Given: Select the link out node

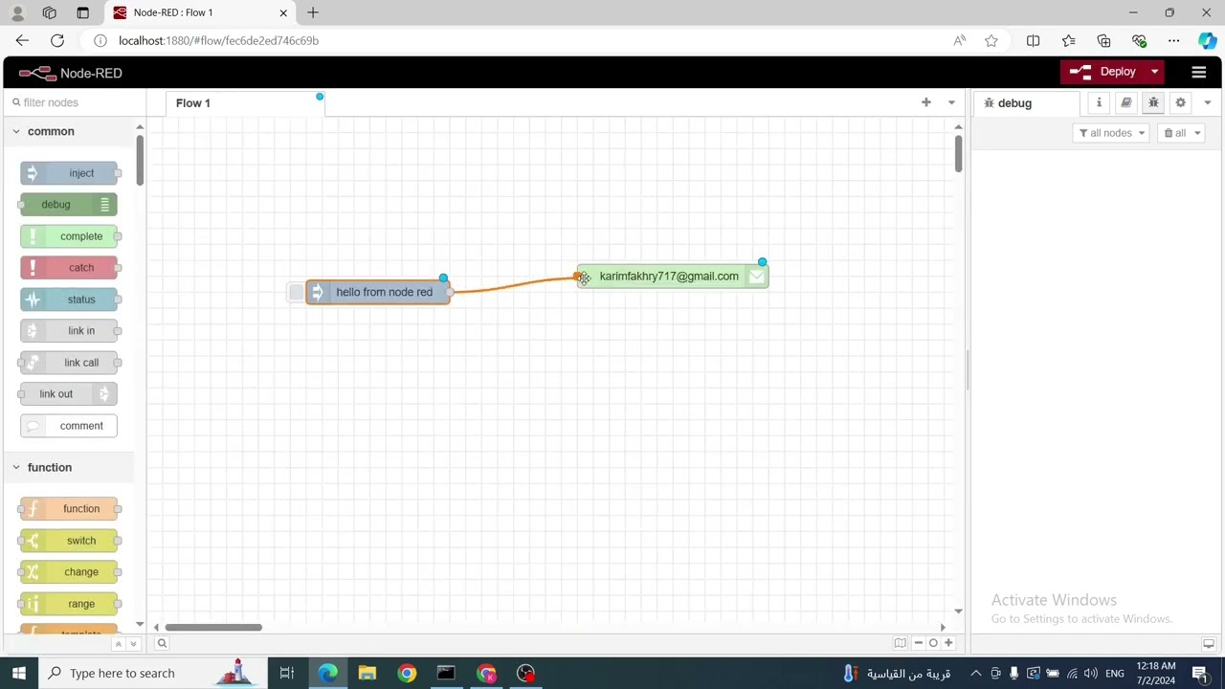Looking at the screenshot, I should click(x=69, y=394).
